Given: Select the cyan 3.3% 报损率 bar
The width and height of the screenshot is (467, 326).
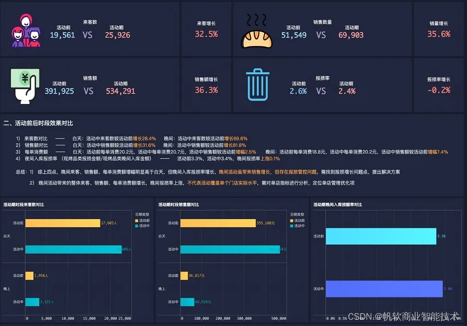Looking at the screenshot, I should click(x=381, y=236).
